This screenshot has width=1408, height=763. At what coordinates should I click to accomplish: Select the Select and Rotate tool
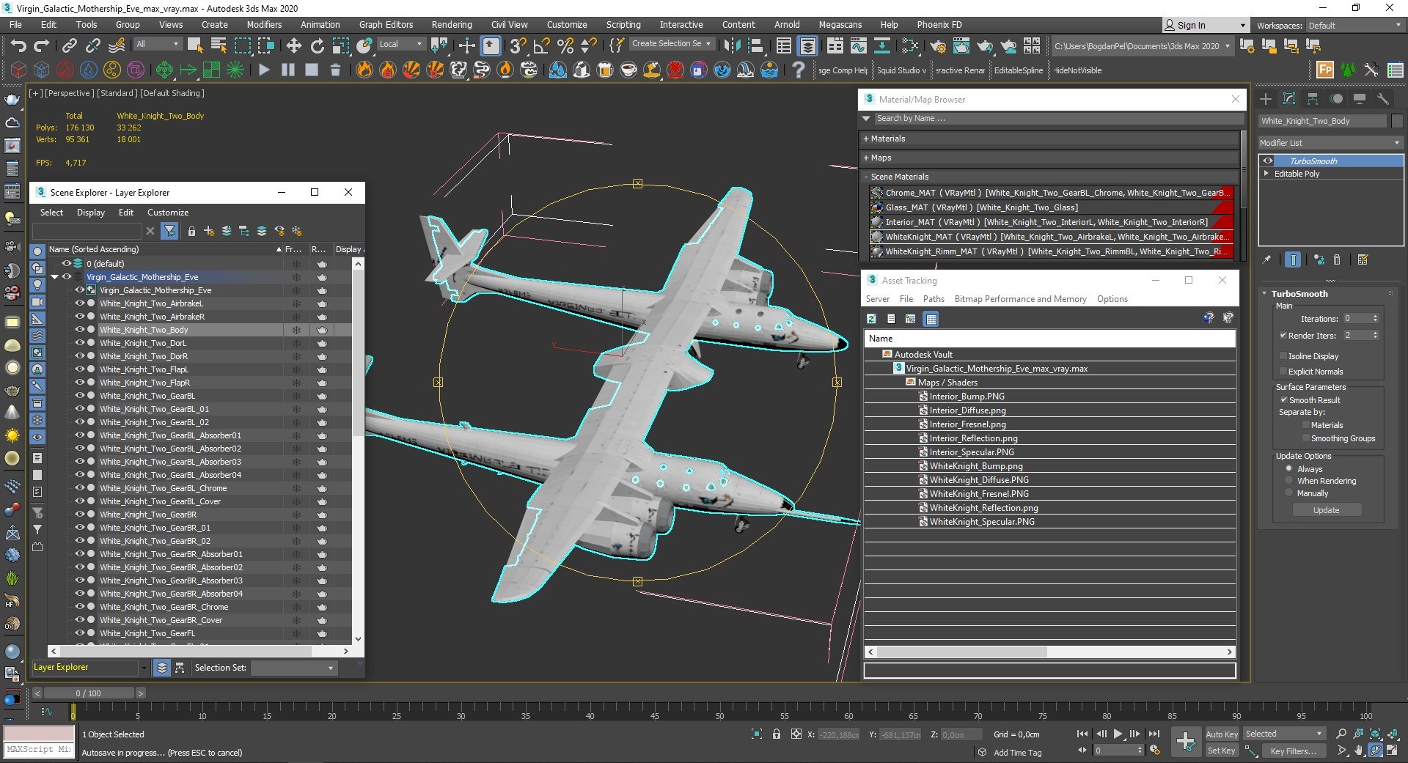[317, 45]
